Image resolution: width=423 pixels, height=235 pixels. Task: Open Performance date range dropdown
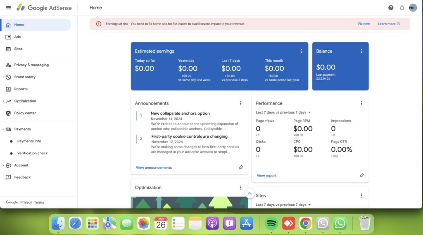[283, 112]
